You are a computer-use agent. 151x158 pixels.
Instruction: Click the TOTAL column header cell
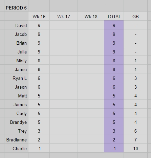[114, 16]
